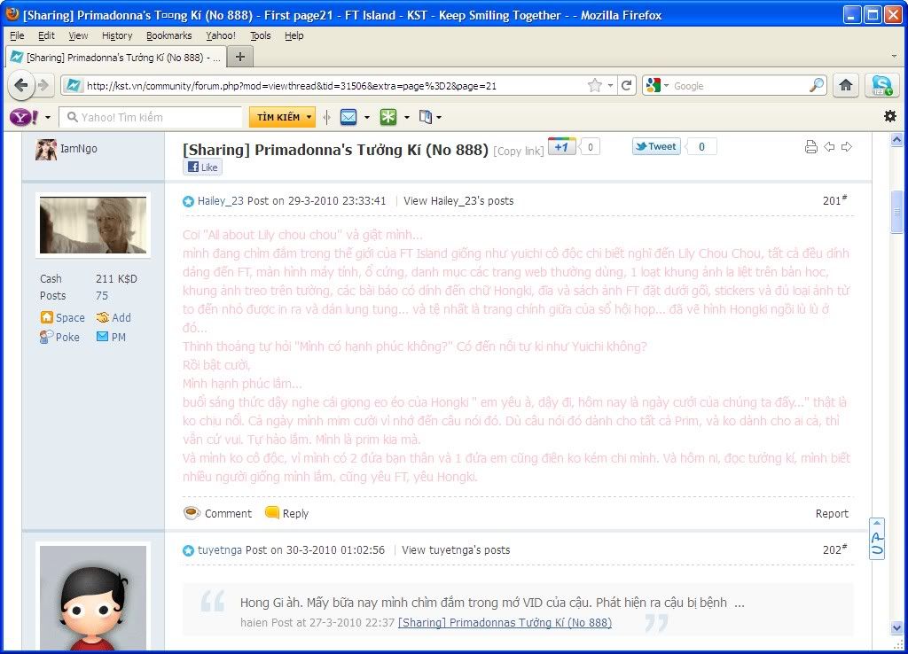The height and width of the screenshot is (654, 908).
Task: Expand the mail icon dropdown arrow
Action: pyautogui.click(x=367, y=118)
